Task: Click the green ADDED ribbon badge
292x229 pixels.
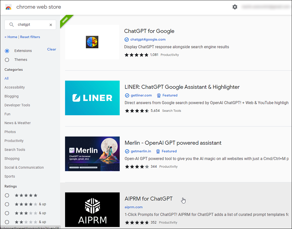Action: click(x=65, y=20)
